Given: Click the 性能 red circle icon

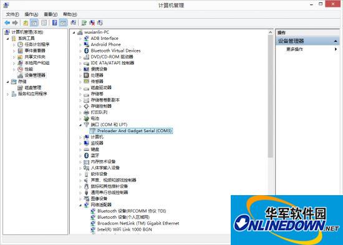Looking at the screenshot, I should [x=20, y=69].
